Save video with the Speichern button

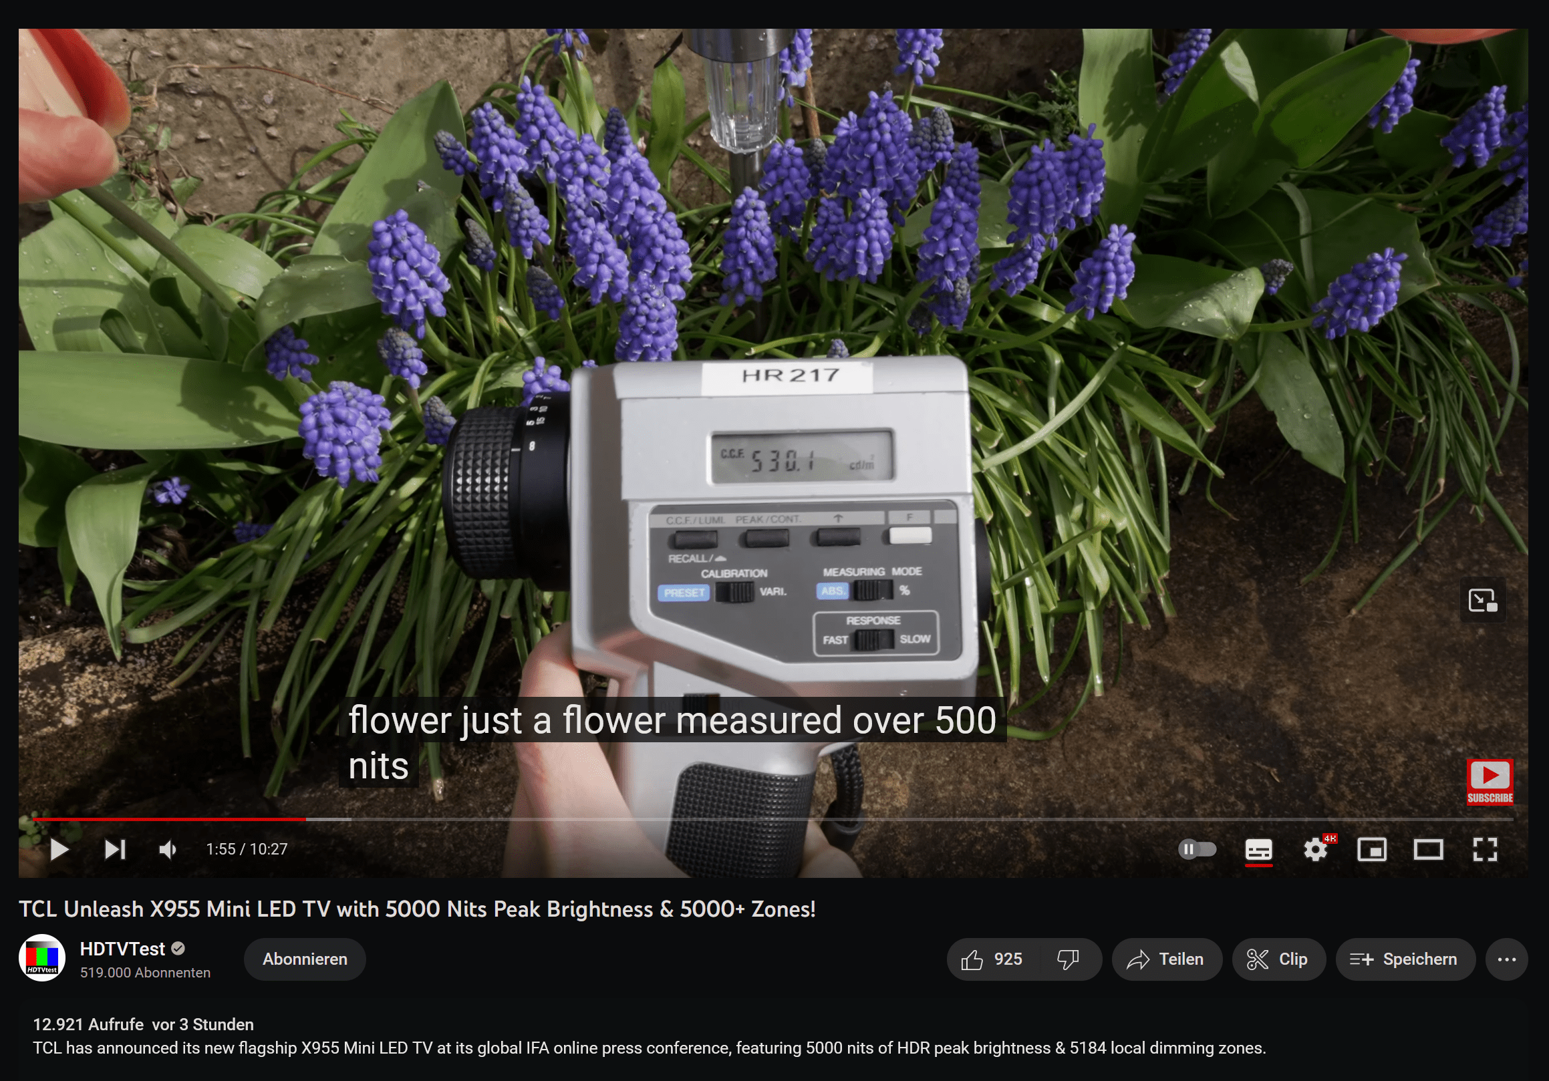pos(1405,959)
